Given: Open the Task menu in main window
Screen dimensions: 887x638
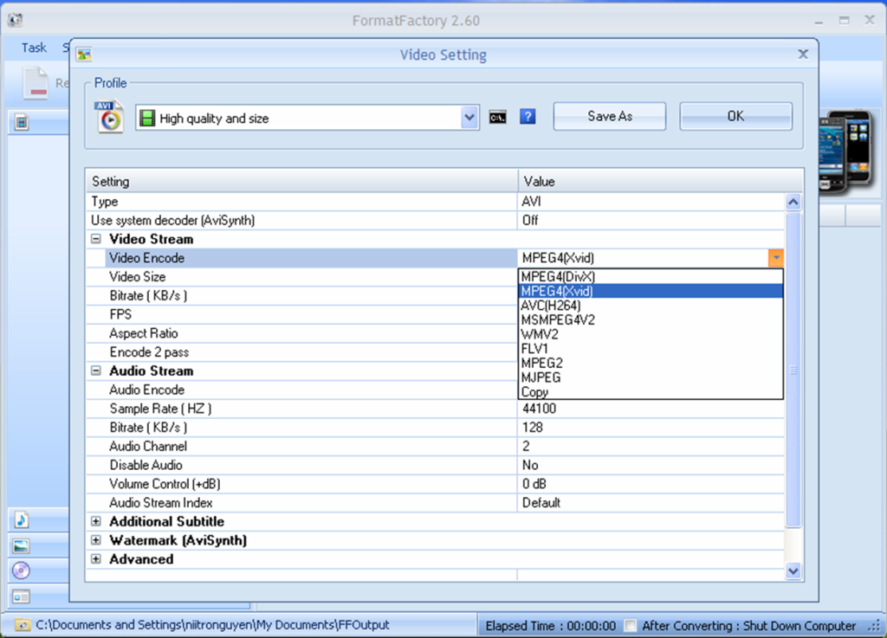Looking at the screenshot, I should pos(34,48).
